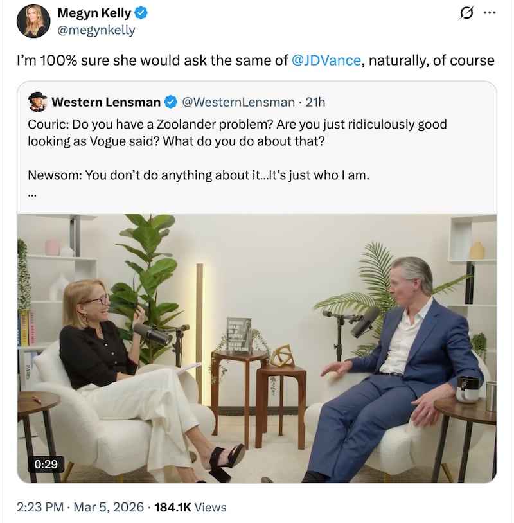Screen dimensions: 514x523
Task: Open Western Lensman's profile avatar
Action: click(x=37, y=102)
